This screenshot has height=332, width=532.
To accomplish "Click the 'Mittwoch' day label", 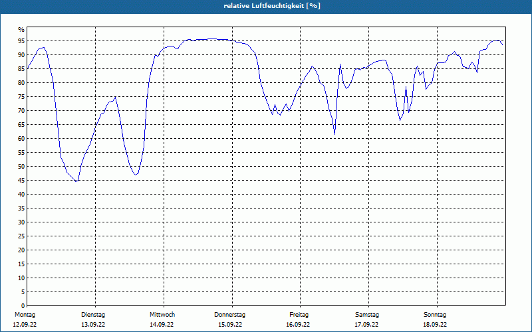I will [162, 315].
